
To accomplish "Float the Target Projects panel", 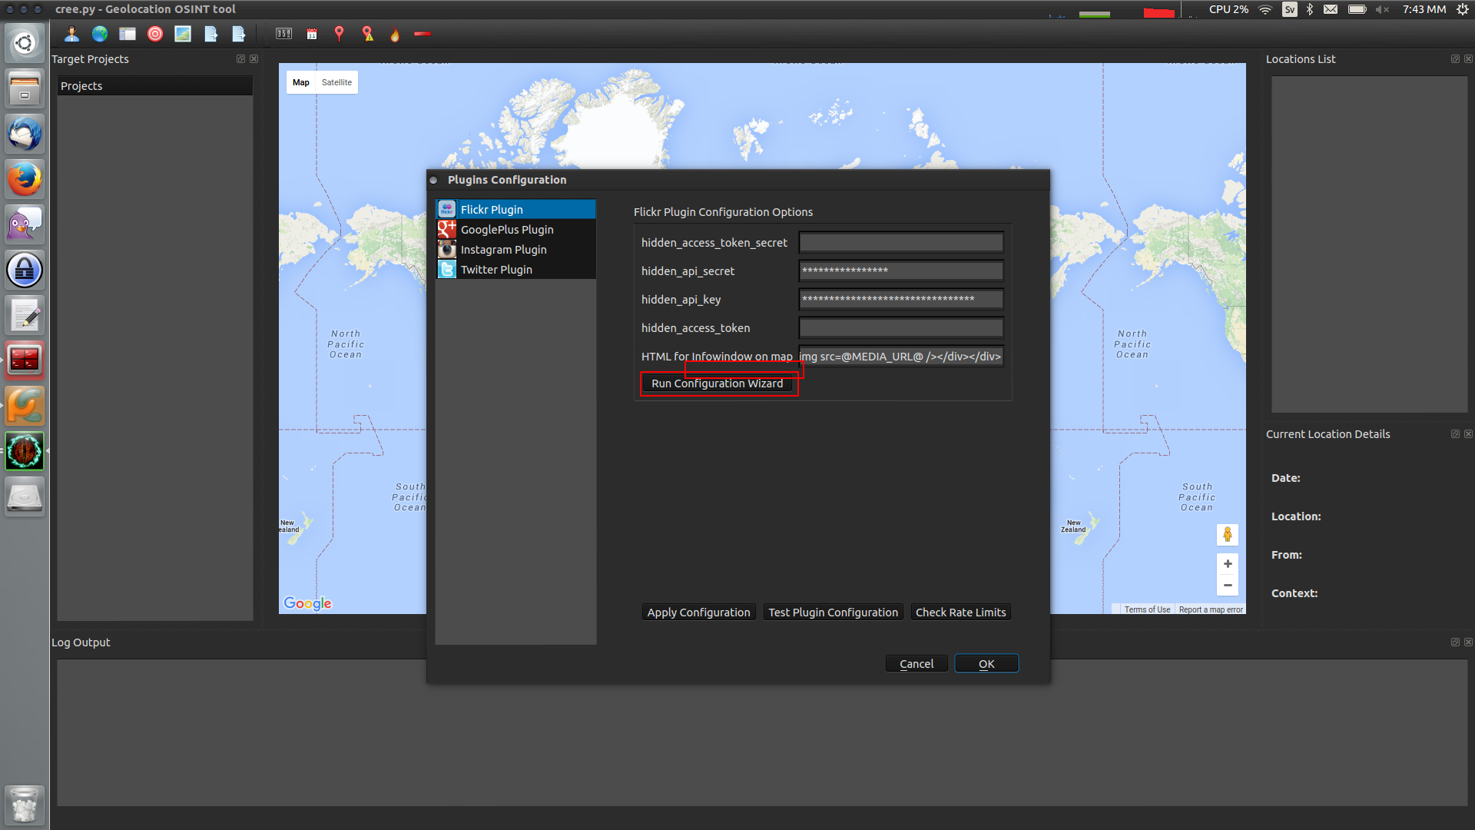I will point(240,59).
